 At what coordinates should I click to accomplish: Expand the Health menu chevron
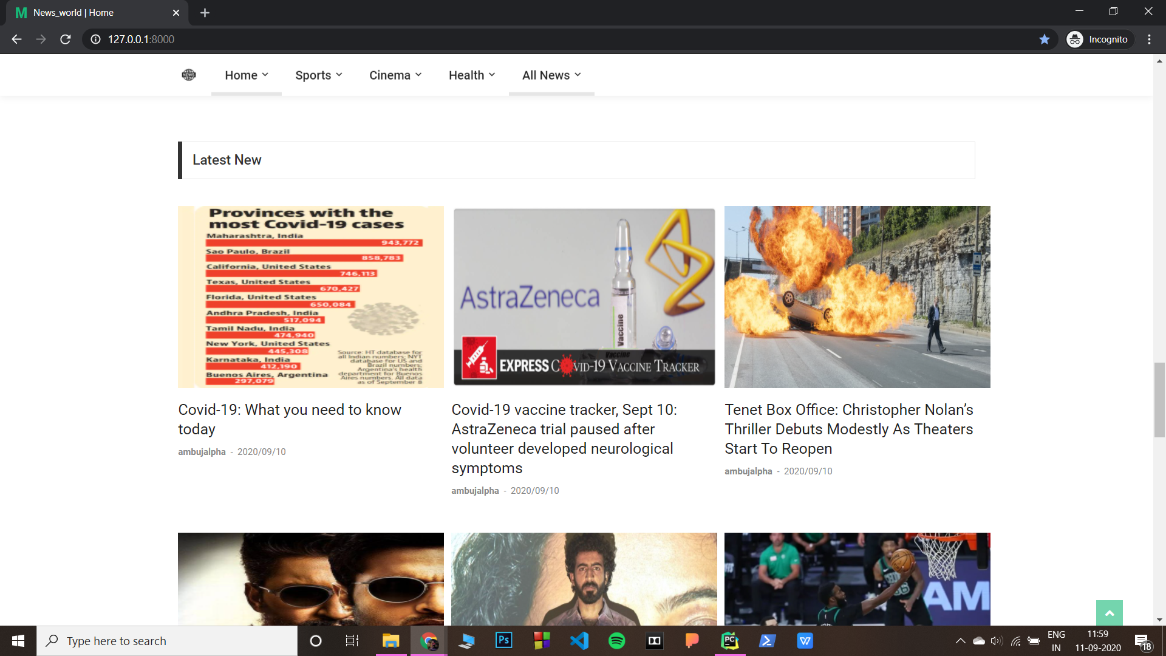click(492, 75)
